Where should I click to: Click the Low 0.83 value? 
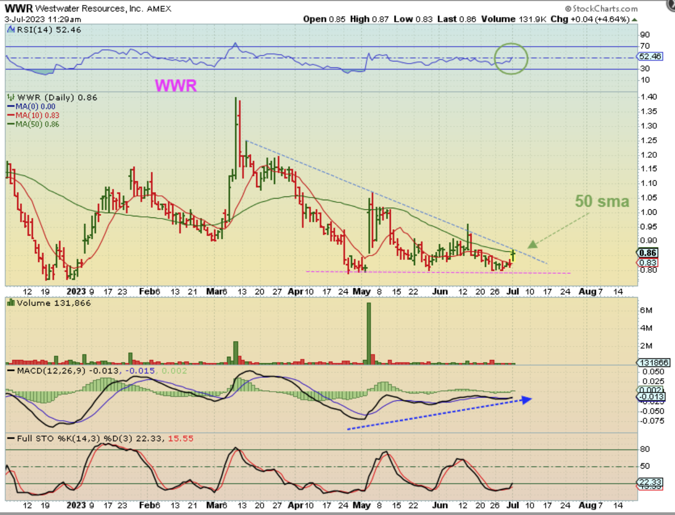[x=413, y=19]
